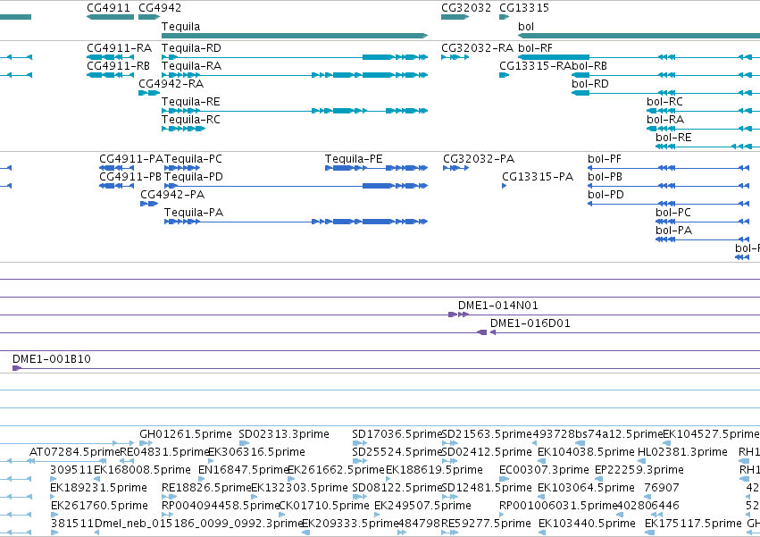Select the bol-RE transcript label
The image size is (760, 537).
point(673,138)
